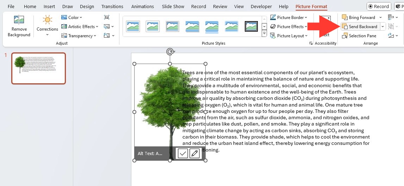The image size is (404, 186).
Task: Switch to the Animations tab
Action: click(143, 6)
